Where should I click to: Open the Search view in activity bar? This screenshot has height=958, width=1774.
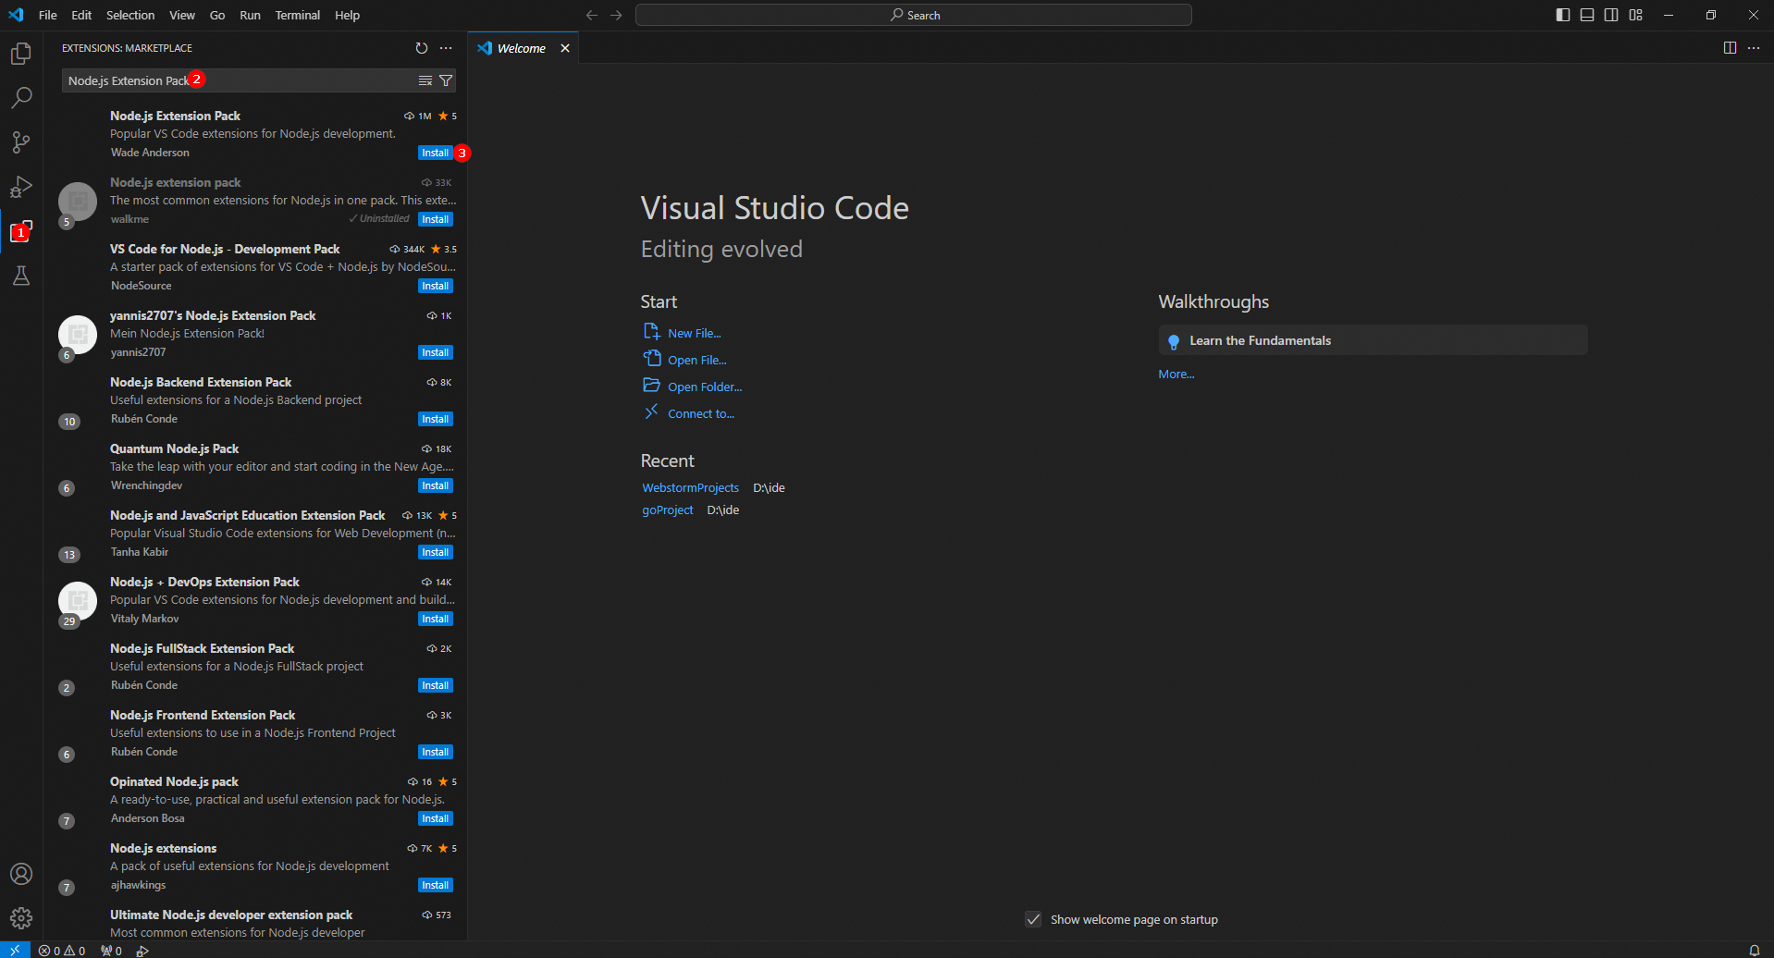coord(20,98)
